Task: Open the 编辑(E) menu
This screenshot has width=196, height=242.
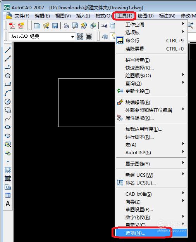Action: click(42, 16)
